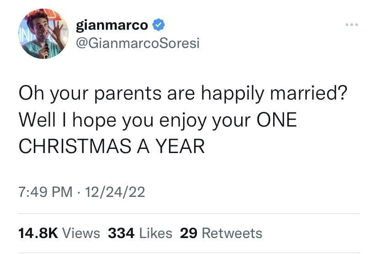Screen dimensions: 370x254
Task: Select the 12/24/22 date
Action: pyautogui.click(x=117, y=192)
